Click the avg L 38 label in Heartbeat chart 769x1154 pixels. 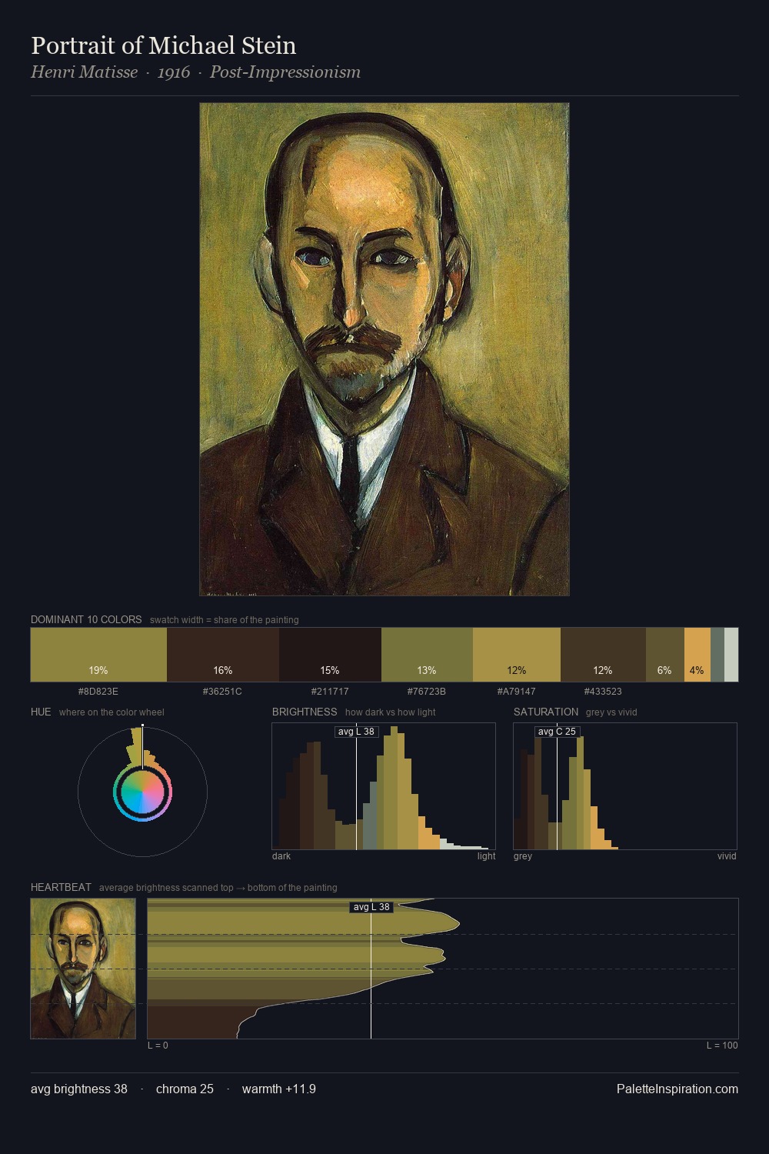371,907
